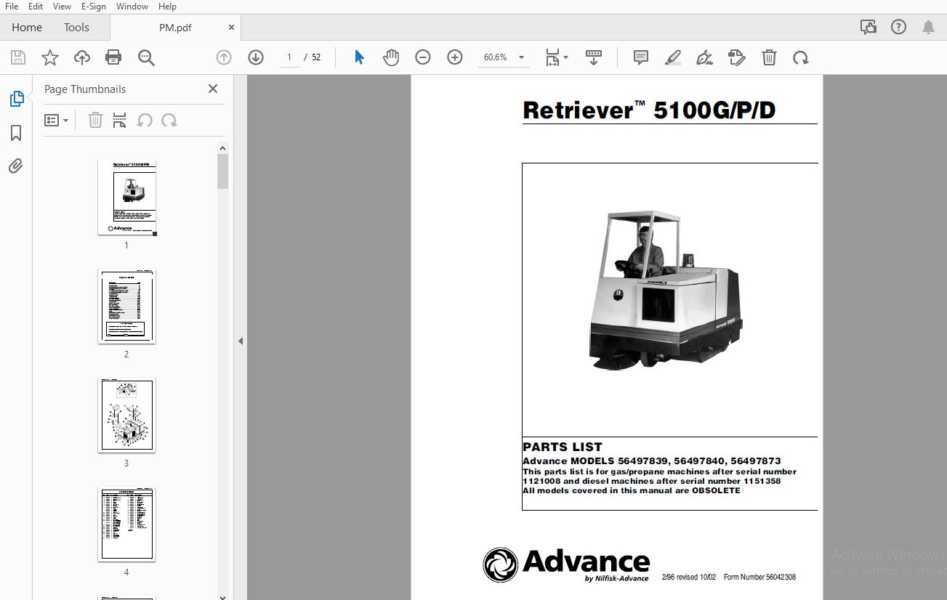
Task: Click the 'PARTS LIST' heading text
Action: coord(563,447)
